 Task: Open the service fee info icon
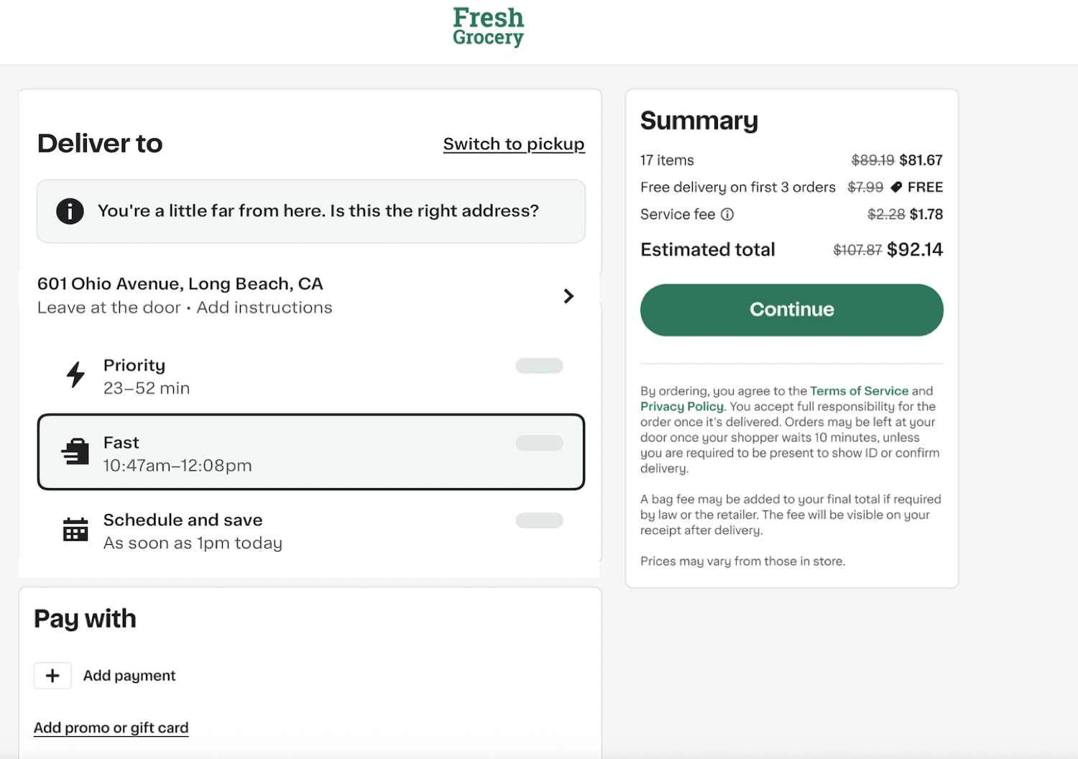point(728,214)
